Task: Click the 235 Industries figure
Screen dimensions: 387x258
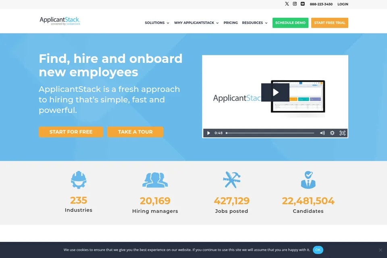Action: pos(79,200)
